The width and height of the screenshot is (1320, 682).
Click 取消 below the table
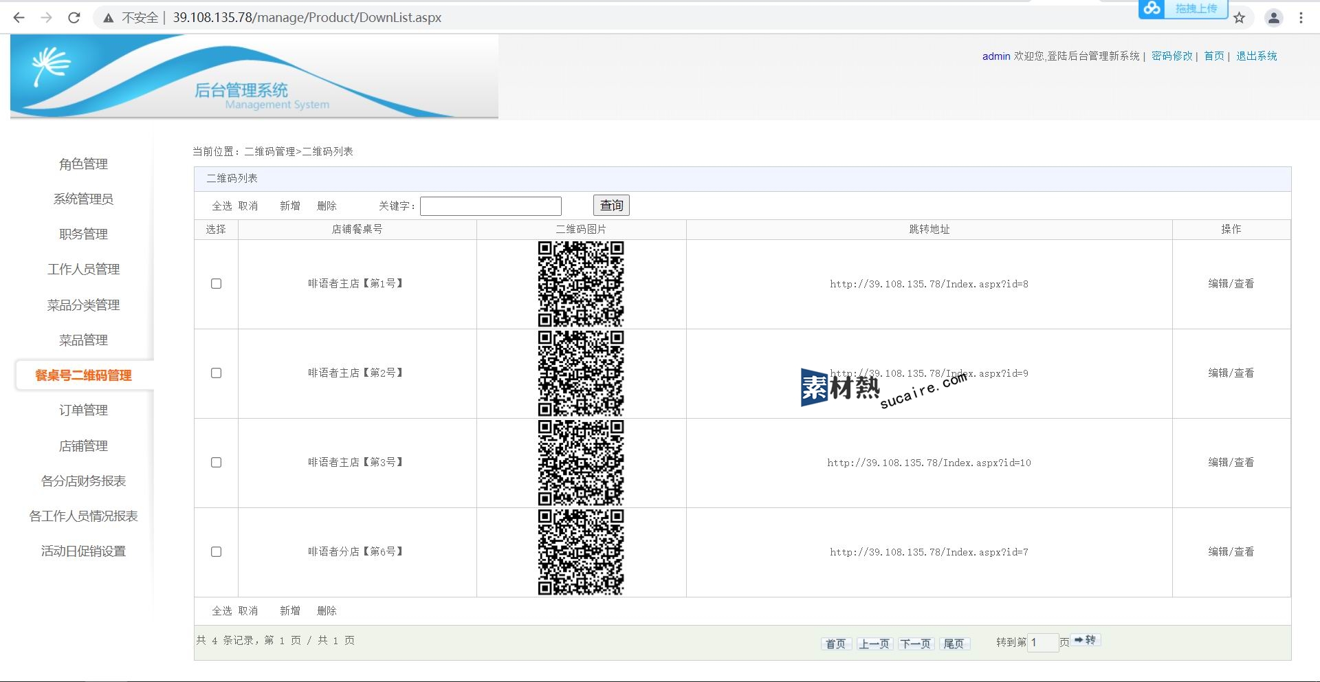coord(247,610)
